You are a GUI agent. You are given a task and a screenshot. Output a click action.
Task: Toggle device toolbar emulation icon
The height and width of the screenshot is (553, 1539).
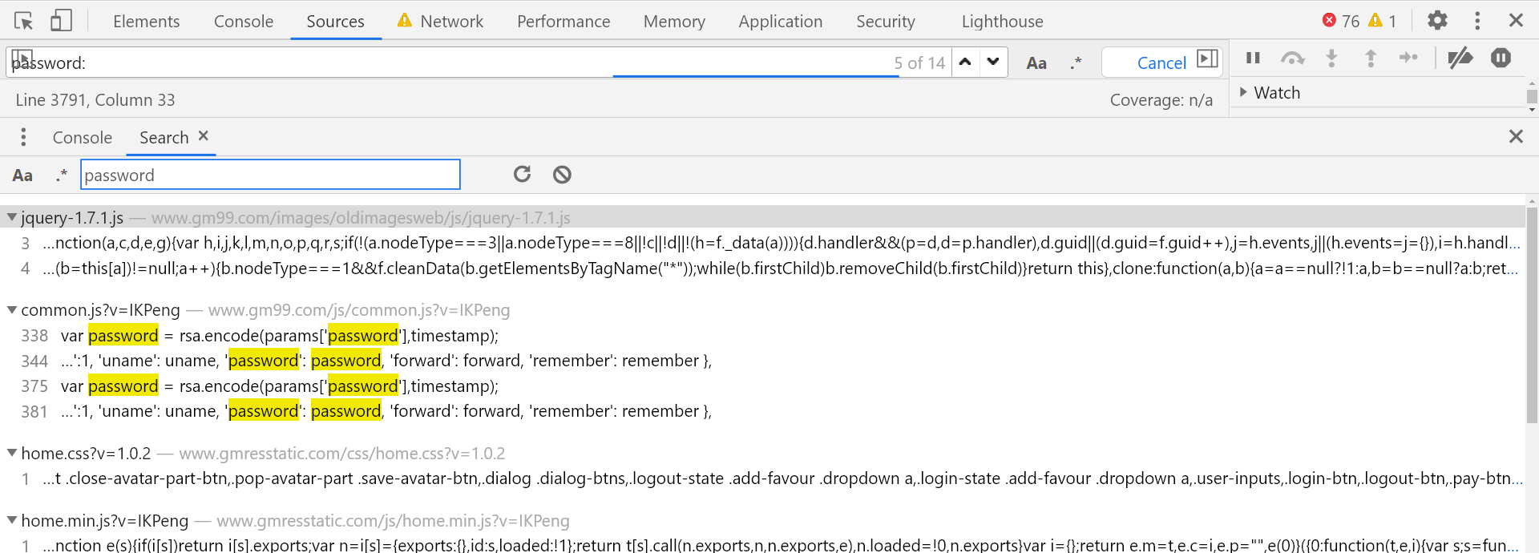pyautogui.click(x=61, y=21)
